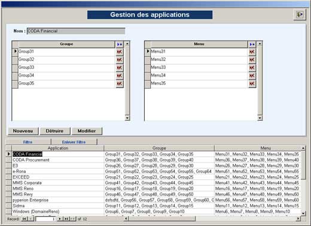
Task: Click the down arrow of the Groupe list scrollbar
Action: 127,118
